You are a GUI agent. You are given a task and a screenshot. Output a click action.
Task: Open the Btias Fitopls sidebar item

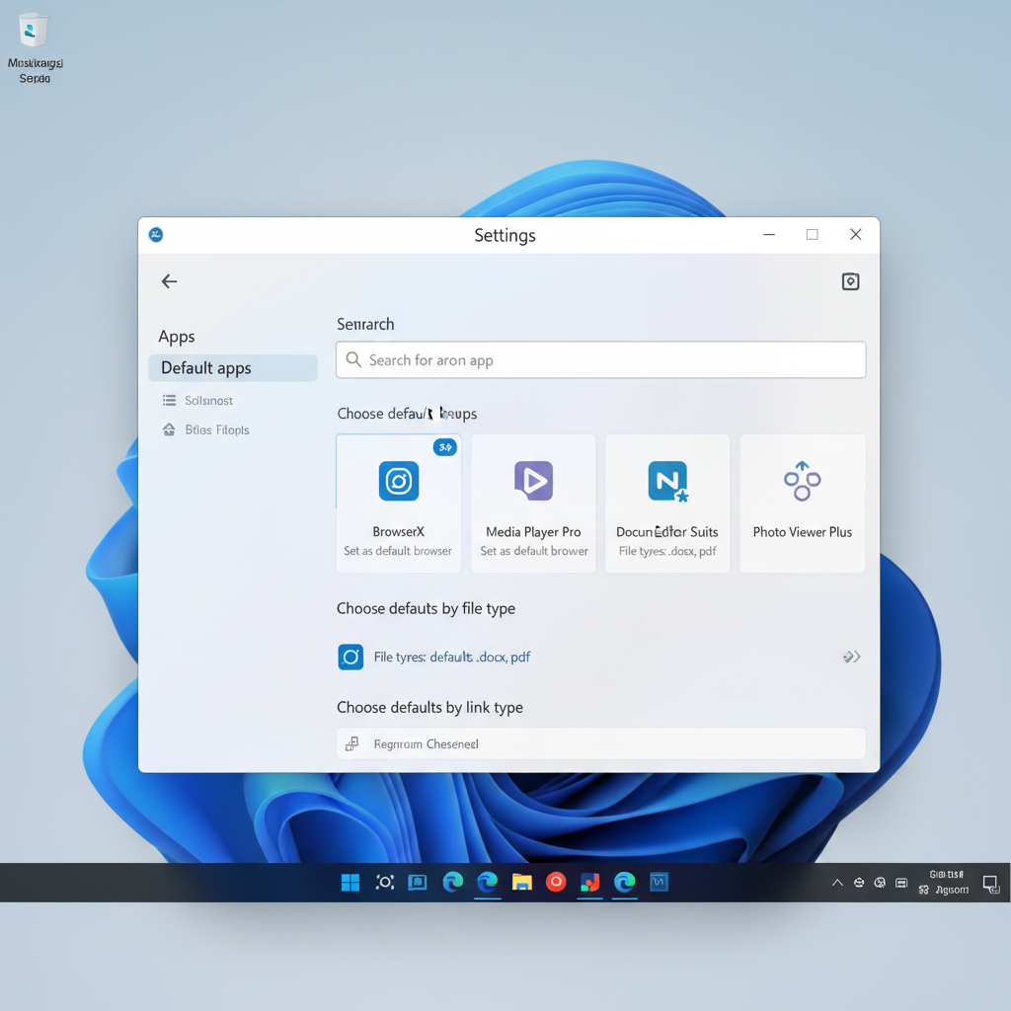click(216, 430)
